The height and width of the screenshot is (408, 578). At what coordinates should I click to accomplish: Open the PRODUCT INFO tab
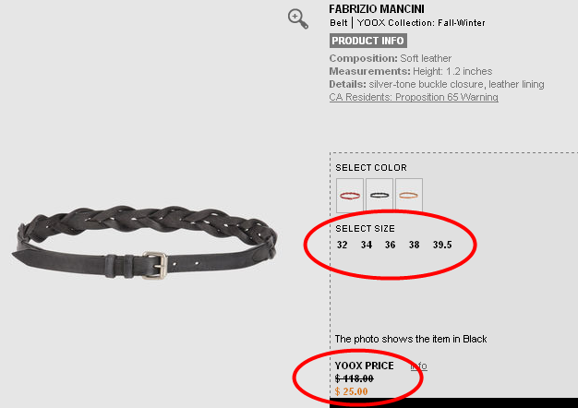point(367,41)
